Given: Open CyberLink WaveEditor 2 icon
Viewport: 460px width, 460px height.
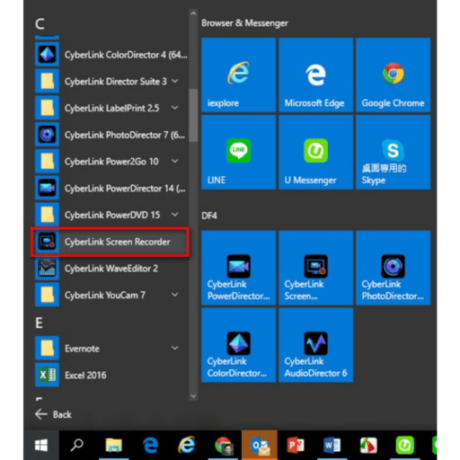Looking at the screenshot, I should tap(47, 268).
